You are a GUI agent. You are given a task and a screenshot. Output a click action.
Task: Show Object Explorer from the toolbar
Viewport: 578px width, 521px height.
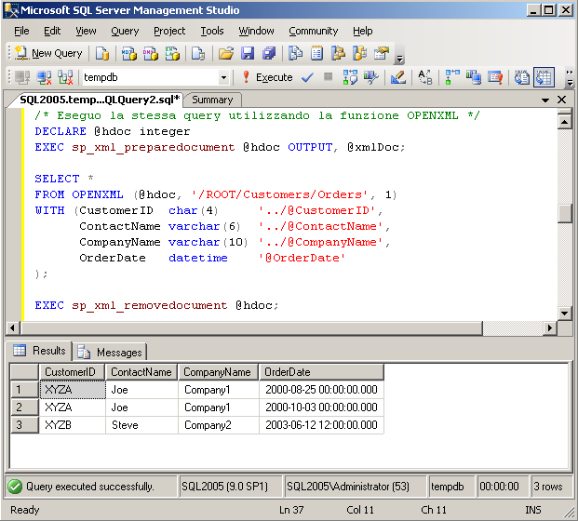coord(338,53)
